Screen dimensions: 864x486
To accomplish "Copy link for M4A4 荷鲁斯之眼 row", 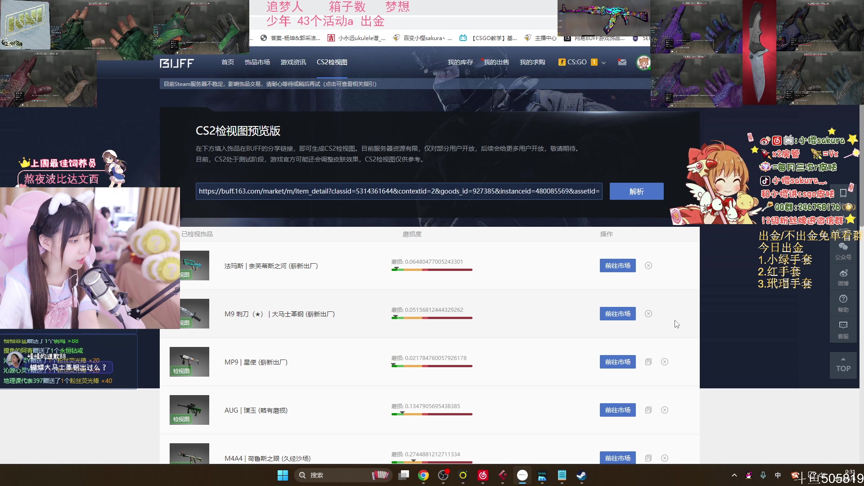I will tap(648, 458).
